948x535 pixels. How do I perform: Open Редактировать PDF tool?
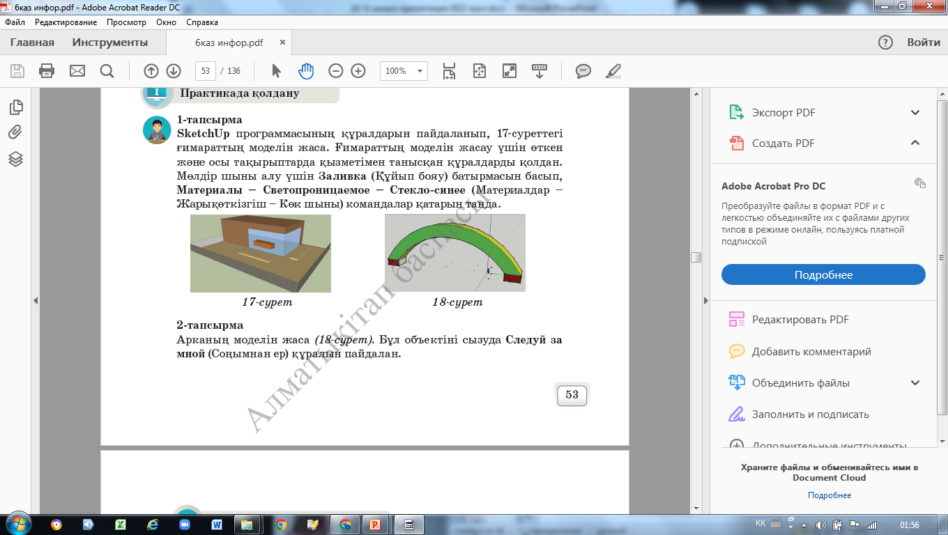[800, 320]
